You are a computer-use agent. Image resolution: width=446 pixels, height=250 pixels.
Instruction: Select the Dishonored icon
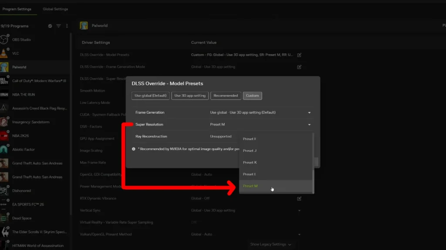click(x=4, y=191)
